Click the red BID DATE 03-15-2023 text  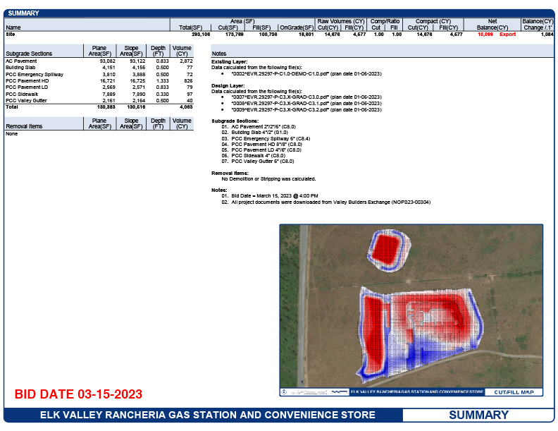pyautogui.click(x=78, y=394)
